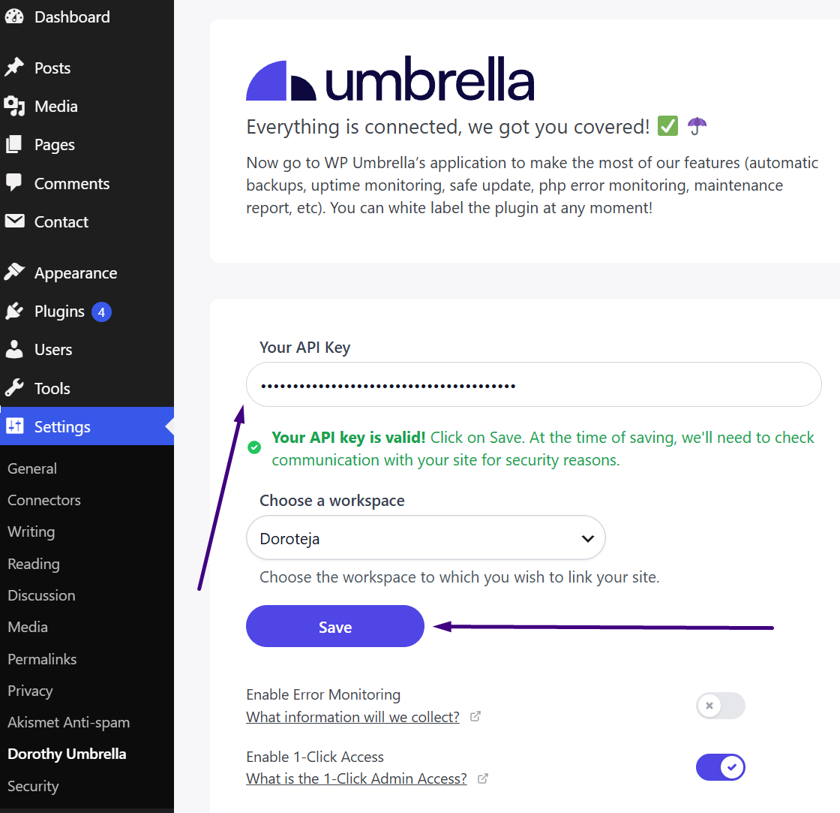
Task: Open the Permalinks settings submenu
Action: point(42,659)
